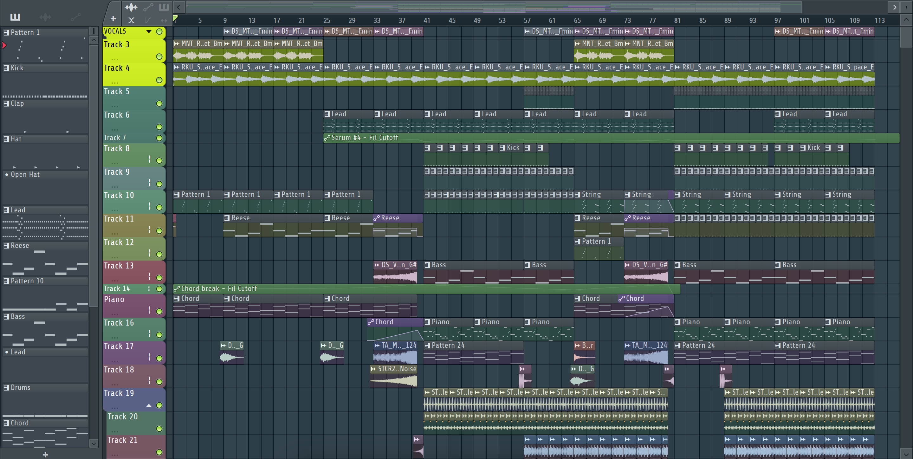Image resolution: width=913 pixels, height=459 pixels.
Task: Select the Track 12 header
Action: 134,248
